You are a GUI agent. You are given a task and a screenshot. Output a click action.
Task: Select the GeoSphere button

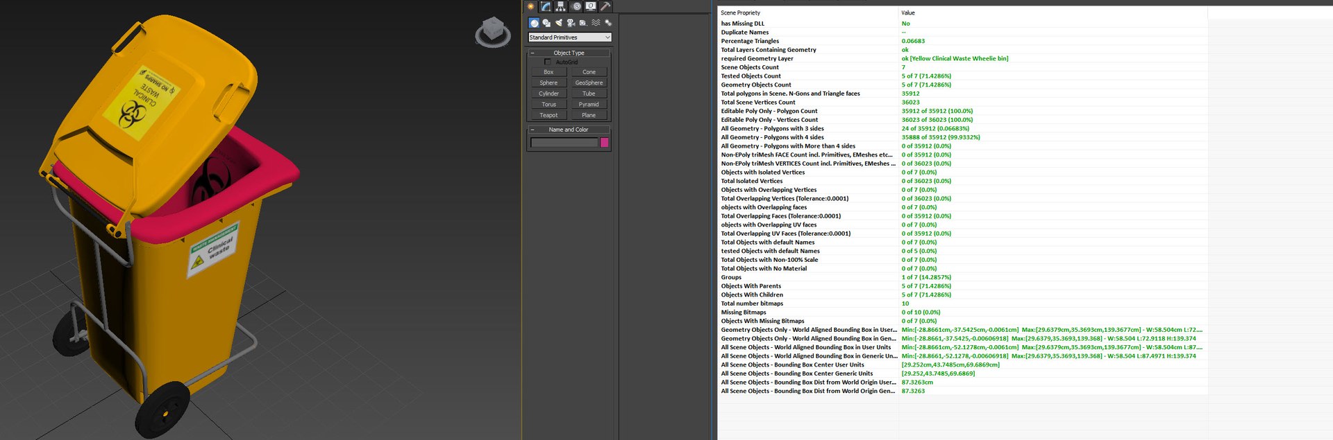589,82
